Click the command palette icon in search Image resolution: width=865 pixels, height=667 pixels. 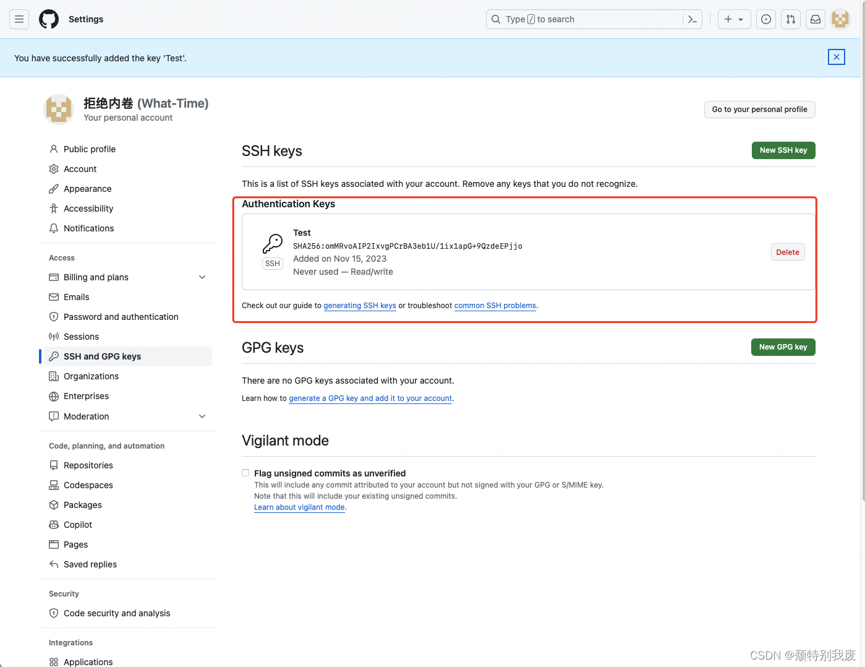pyautogui.click(x=692, y=19)
